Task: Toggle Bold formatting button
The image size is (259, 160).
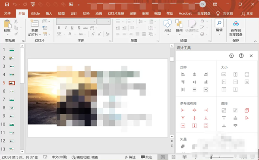Action: click(x=59, y=28)
